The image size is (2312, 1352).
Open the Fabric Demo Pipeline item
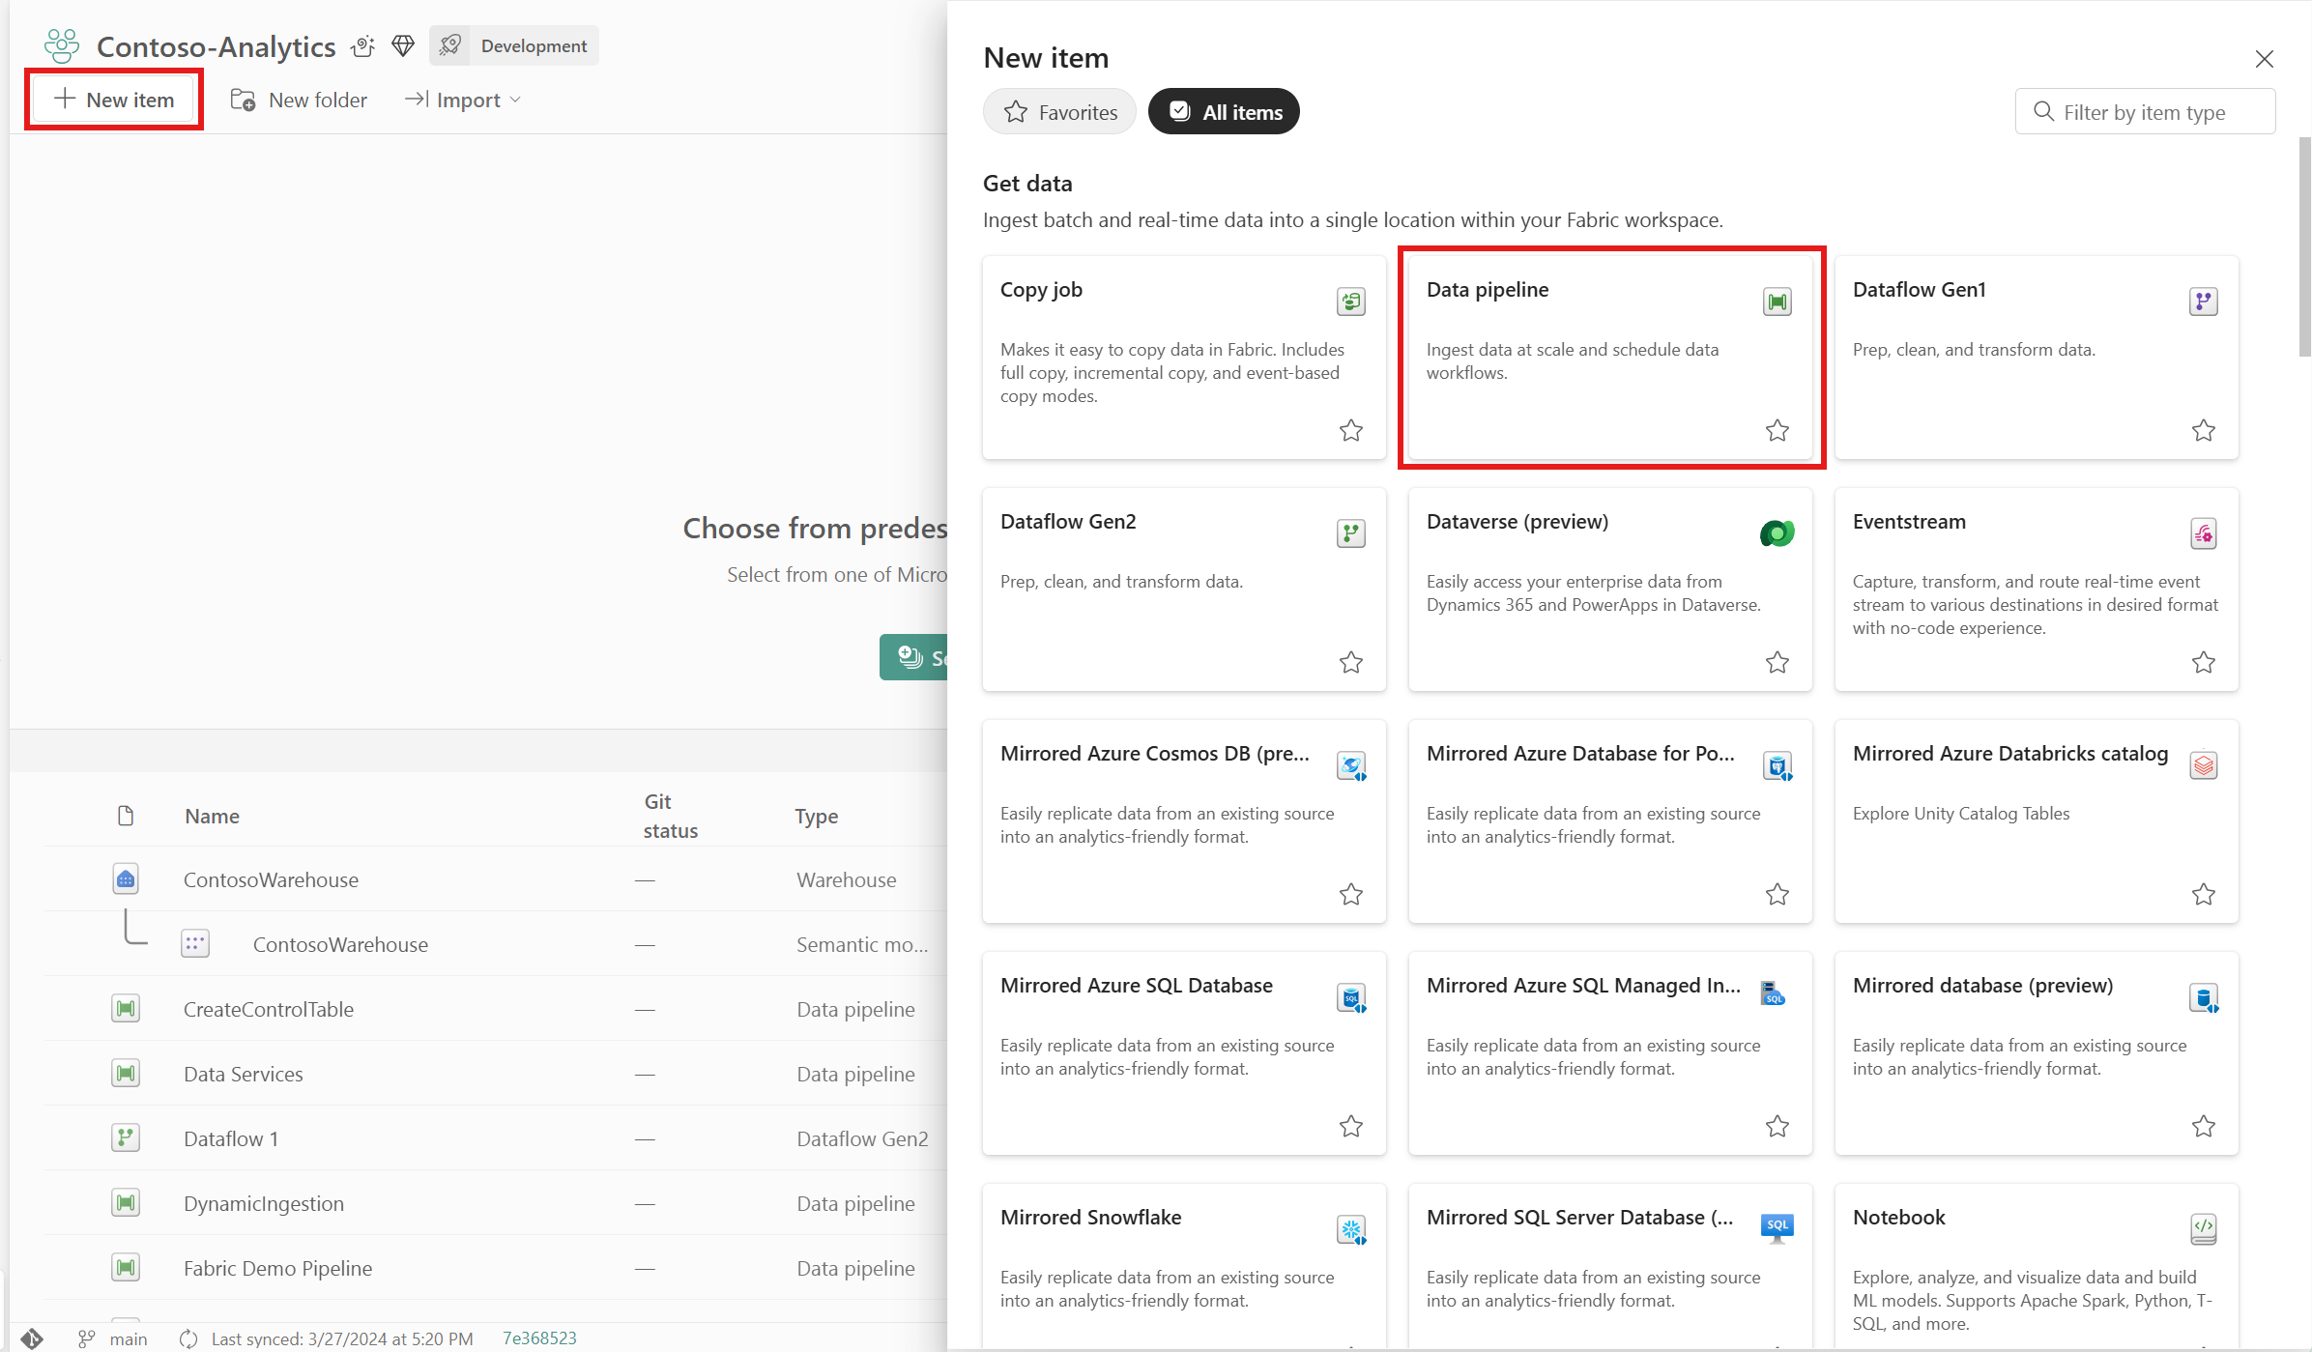[x=277, y=1268]
